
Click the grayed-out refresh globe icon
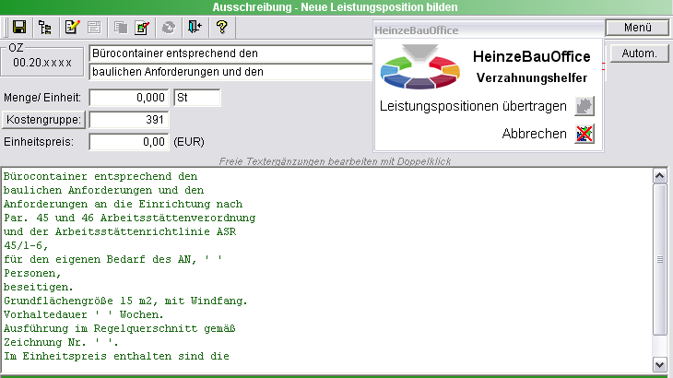[x=169, y=28]
